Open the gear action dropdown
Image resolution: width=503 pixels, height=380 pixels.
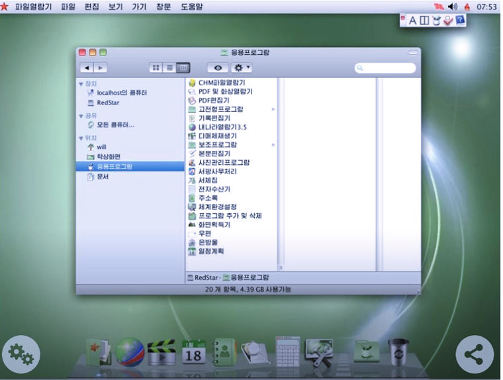(242, 68)
